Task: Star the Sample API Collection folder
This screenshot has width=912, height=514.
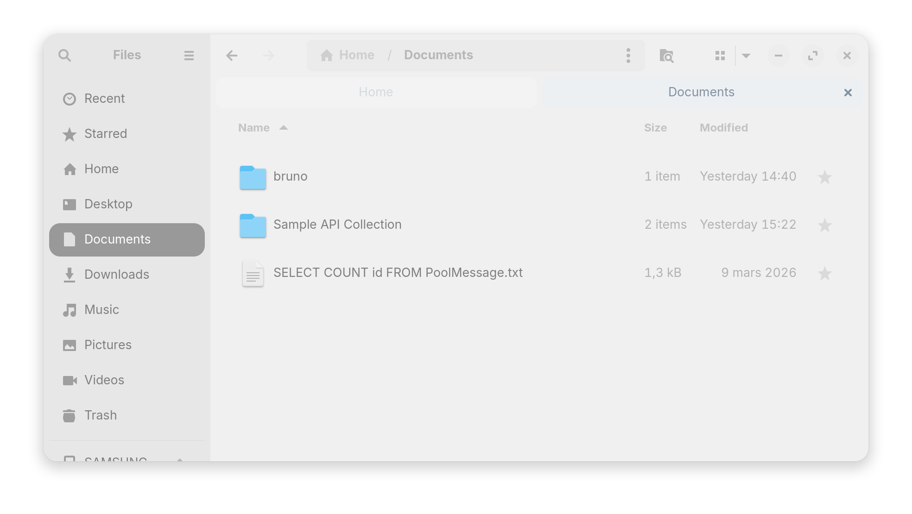Action: click(x=824, y=226)
